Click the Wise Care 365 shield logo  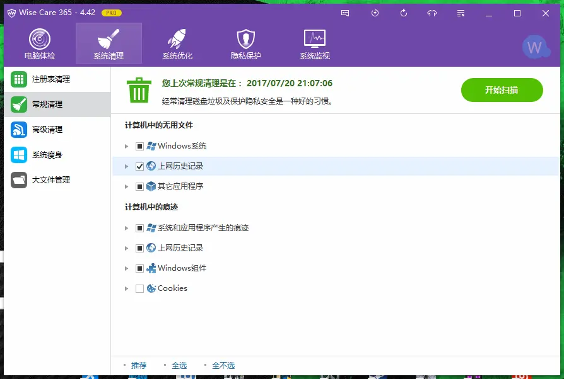(11, 13)
